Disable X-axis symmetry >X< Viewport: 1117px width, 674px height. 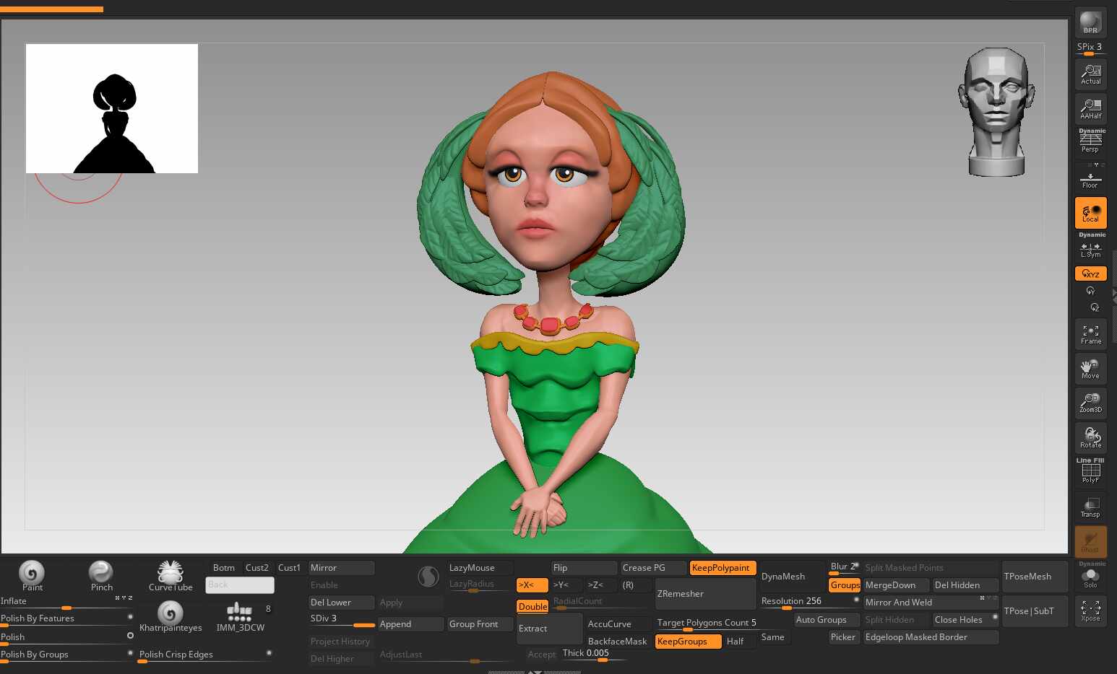[532, 585]
